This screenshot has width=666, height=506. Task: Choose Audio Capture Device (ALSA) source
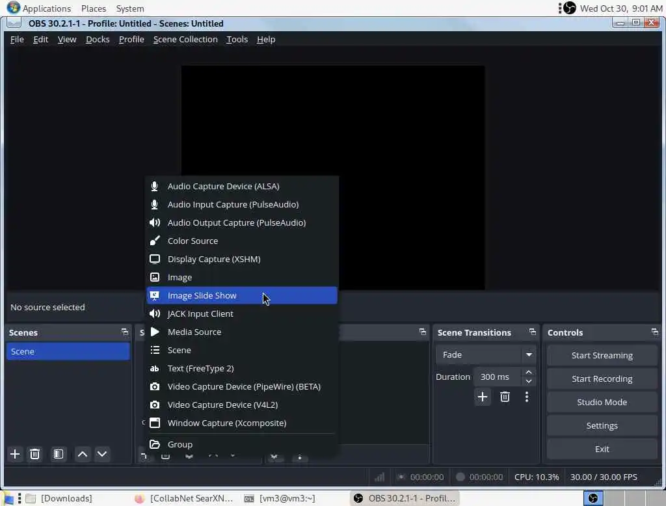pos(242,186)
